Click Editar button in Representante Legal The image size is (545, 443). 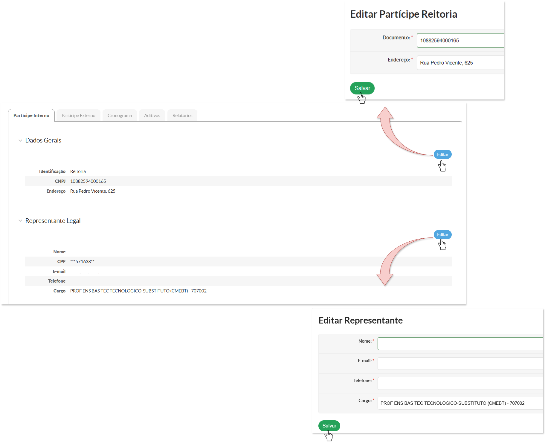(x=442, y=234)
